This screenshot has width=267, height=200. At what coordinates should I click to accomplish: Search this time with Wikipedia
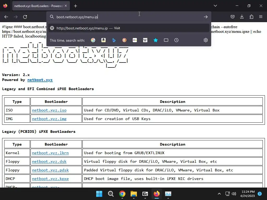[x=145, y=40]
